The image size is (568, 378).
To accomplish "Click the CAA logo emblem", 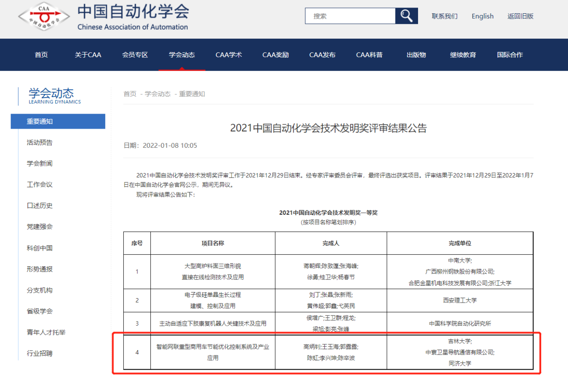I will click(x=44, y=17).
